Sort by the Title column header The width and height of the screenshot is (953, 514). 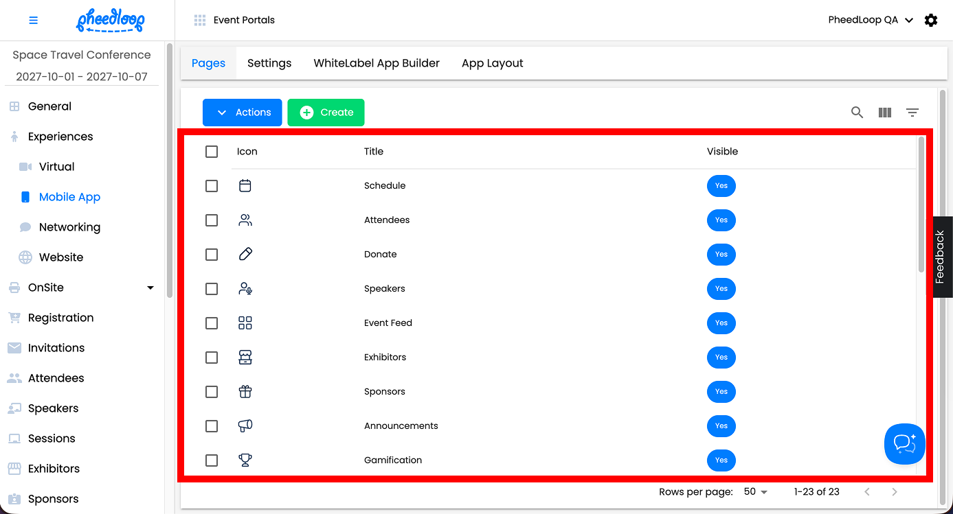(374, 152)
